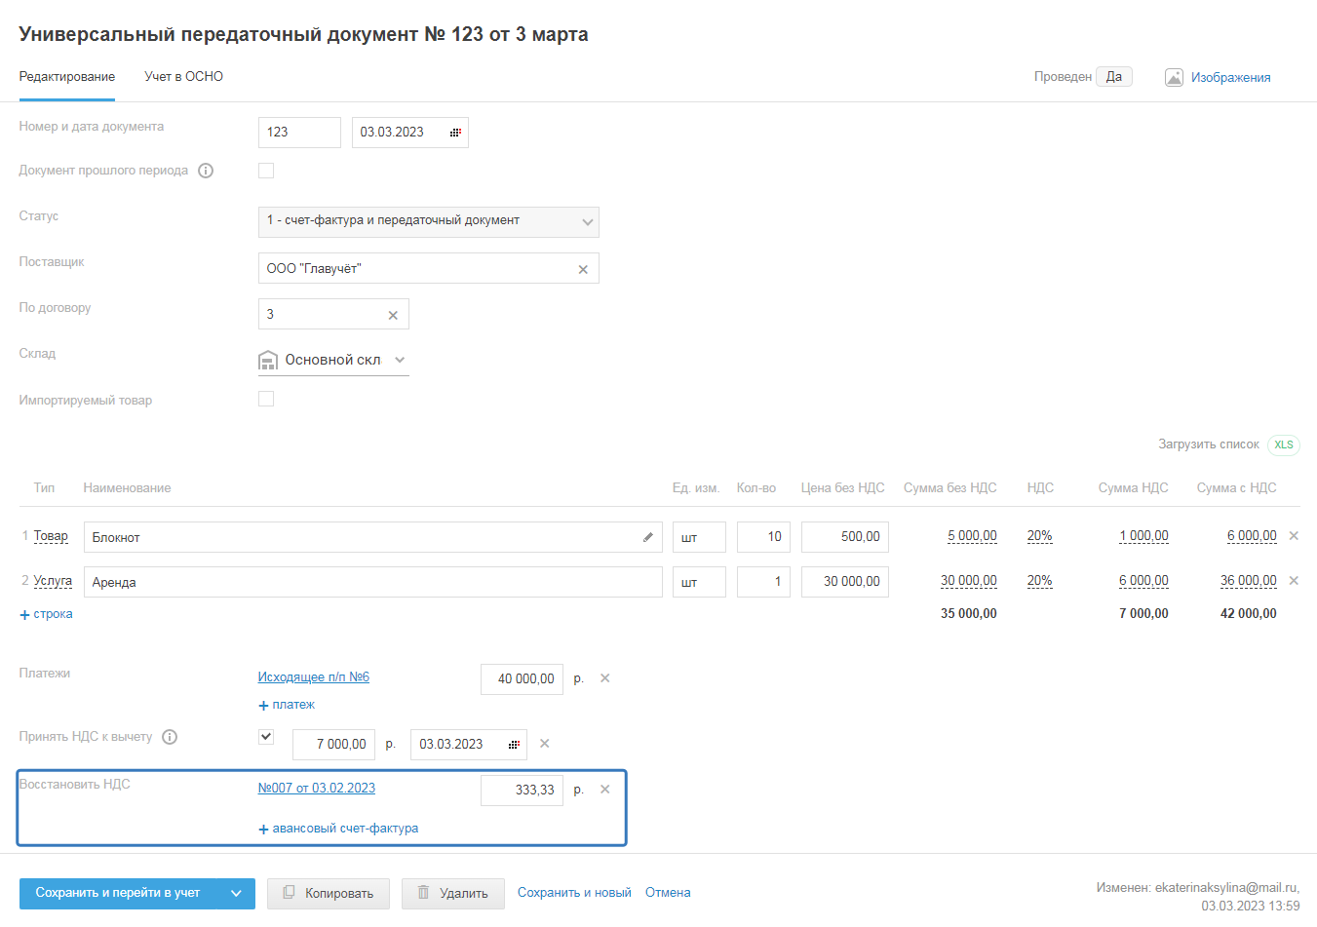Check the Документ прошлого периода checkbox
1317x927 pixels.
266,171
